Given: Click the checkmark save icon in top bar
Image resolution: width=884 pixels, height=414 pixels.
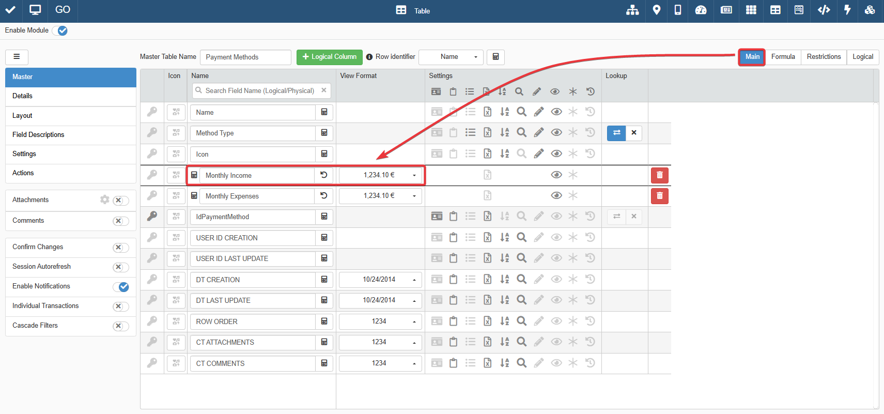Looking at the screenshot, I should pos(10,10).
